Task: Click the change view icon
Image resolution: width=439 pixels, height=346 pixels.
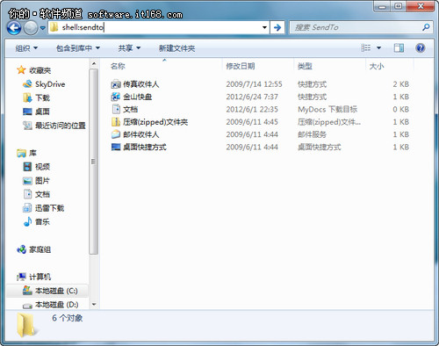Action: pyautogui.click(x=366, y=47)
